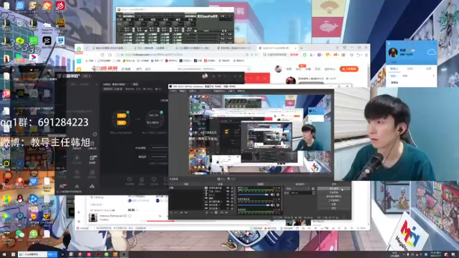The width and height of the screenshot is (459, 258).
Task: Open the black CapCut desktop icon
Action: tap(47, 41)
